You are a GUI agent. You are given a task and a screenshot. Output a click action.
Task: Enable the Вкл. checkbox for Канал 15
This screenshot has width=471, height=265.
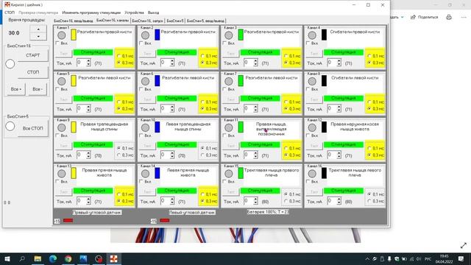tap(224, 182)
